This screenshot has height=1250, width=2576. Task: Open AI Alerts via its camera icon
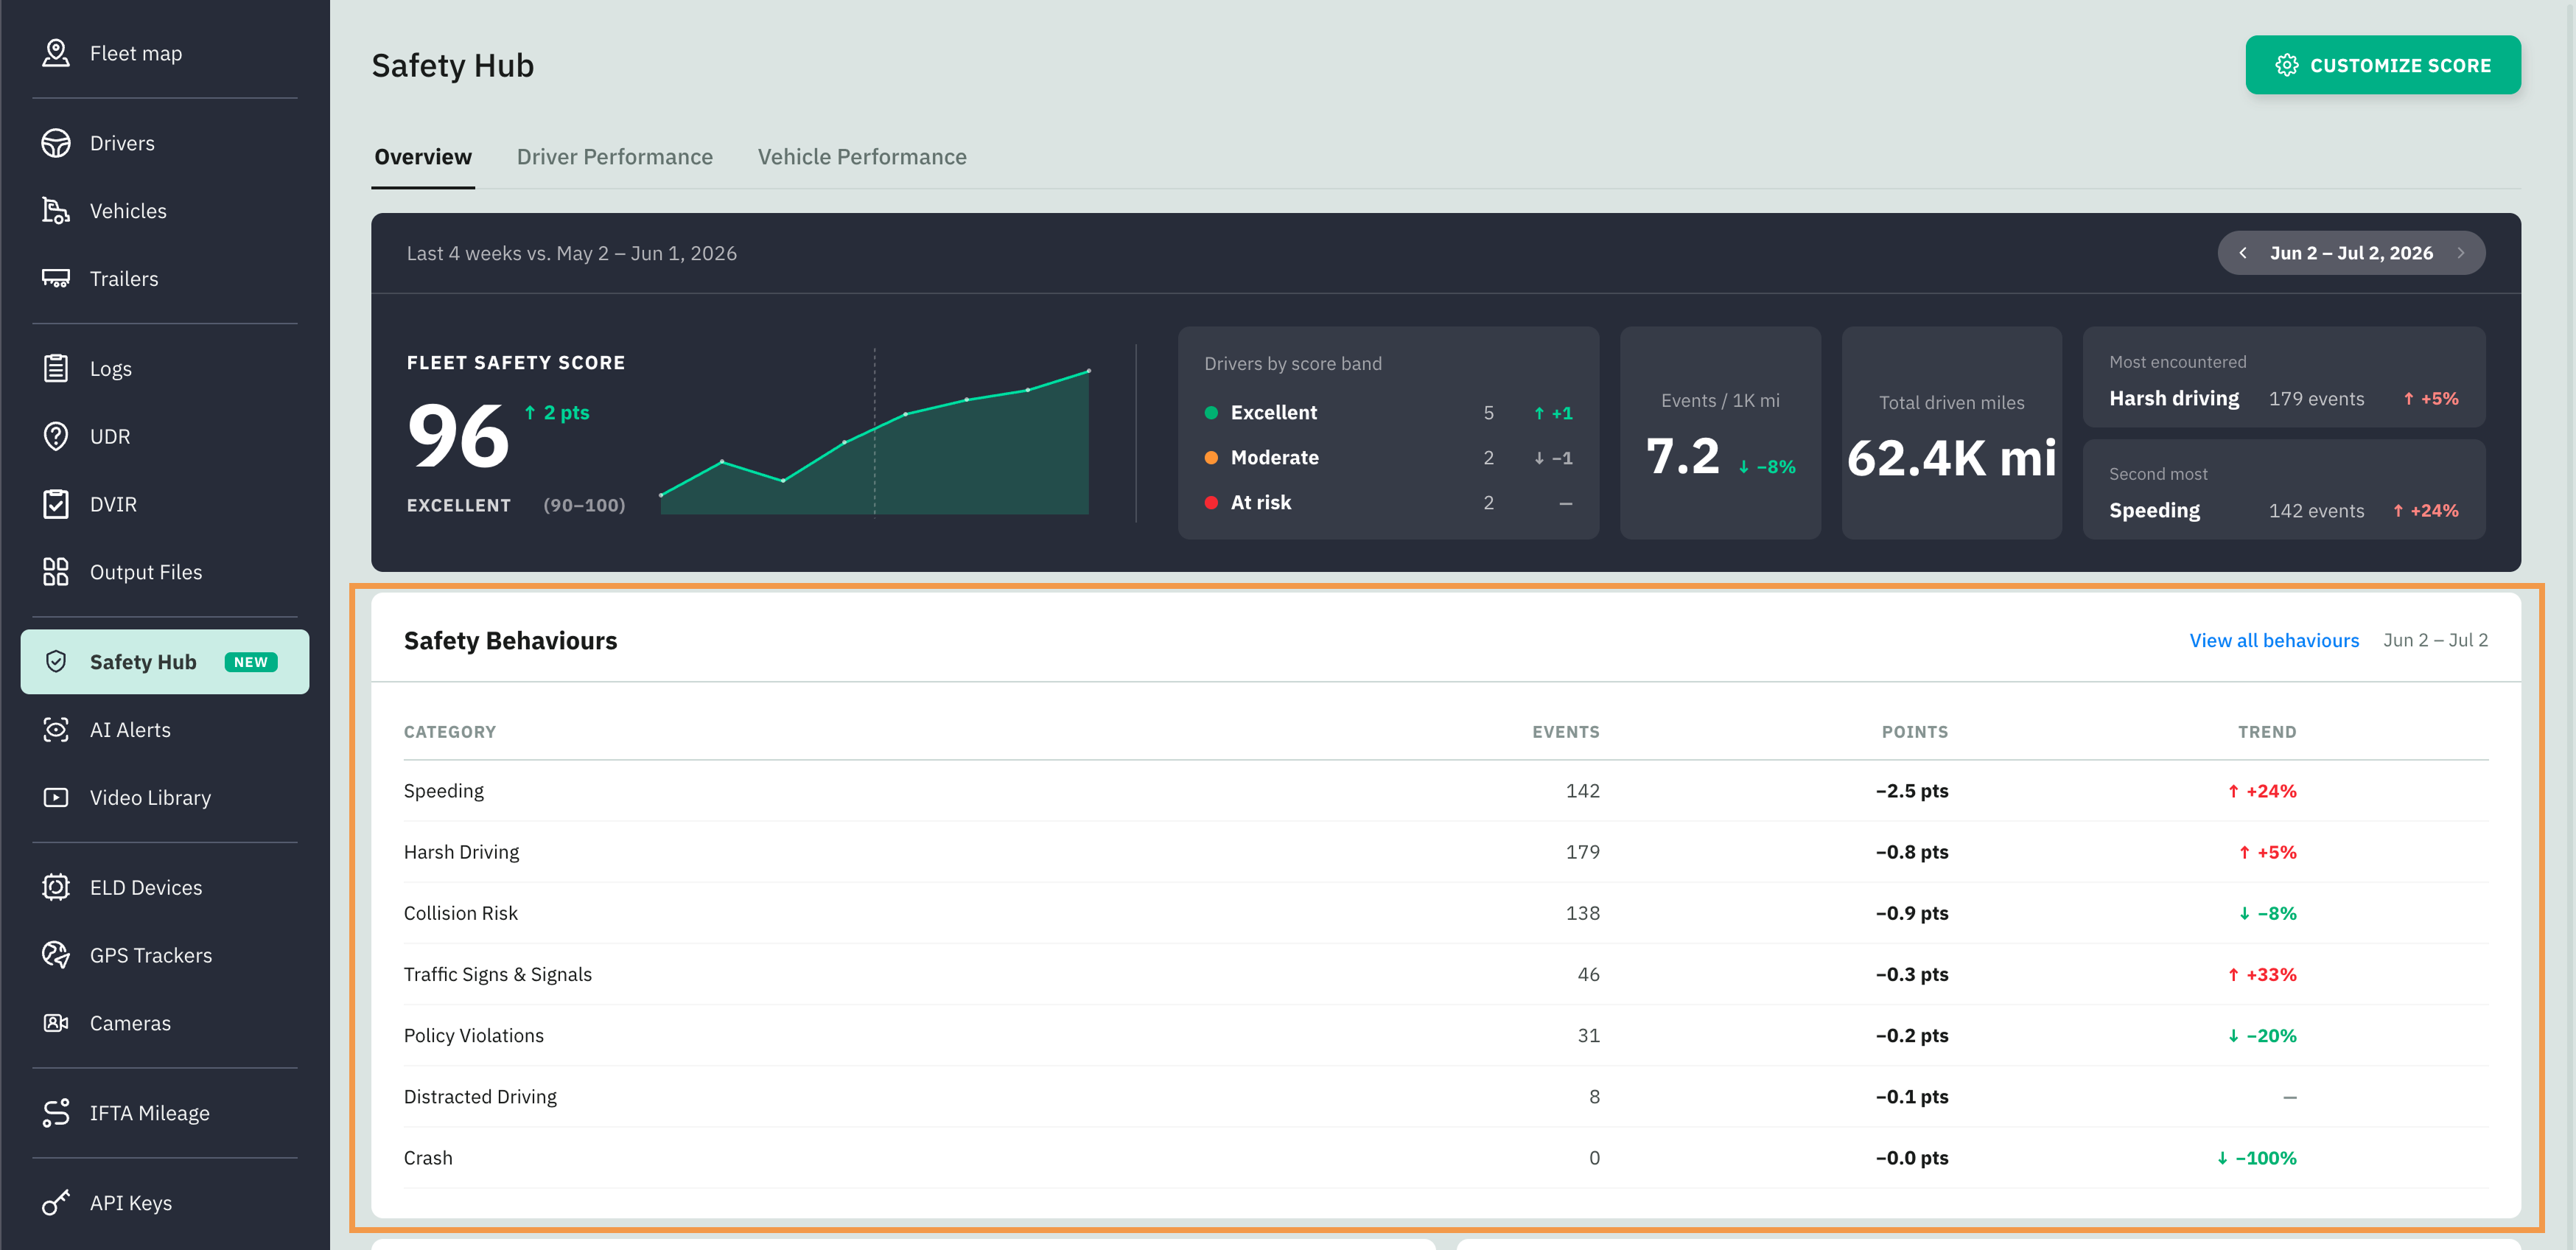(56, 730)
